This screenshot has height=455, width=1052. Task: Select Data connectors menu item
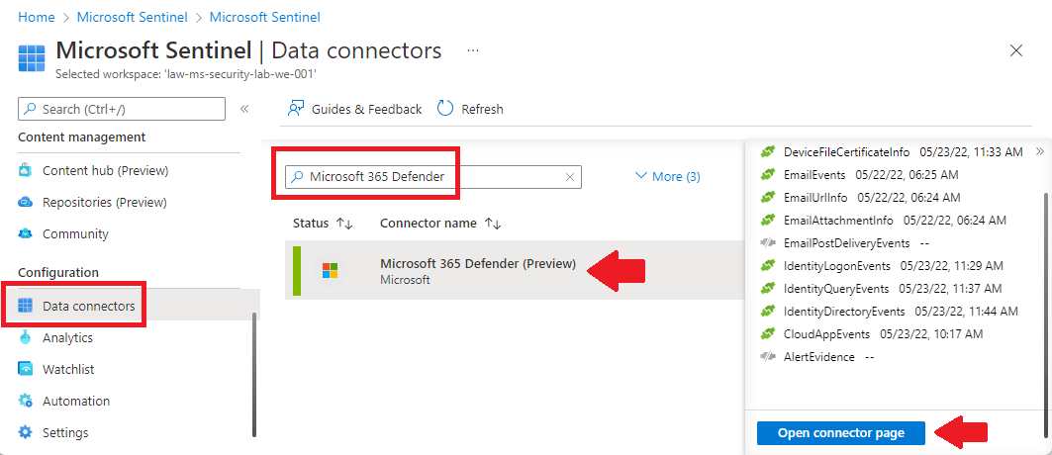[131, 307]
